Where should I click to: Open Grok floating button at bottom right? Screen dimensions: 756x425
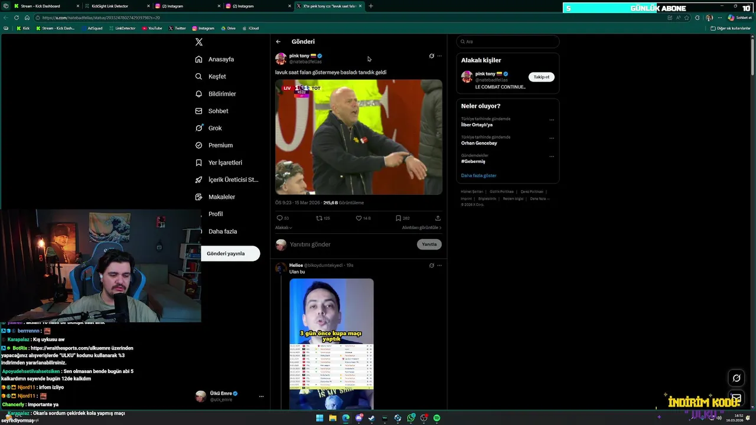coord(737,378)
